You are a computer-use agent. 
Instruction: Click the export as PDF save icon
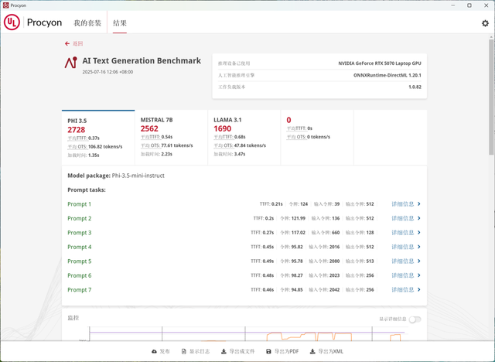[268, 351]
